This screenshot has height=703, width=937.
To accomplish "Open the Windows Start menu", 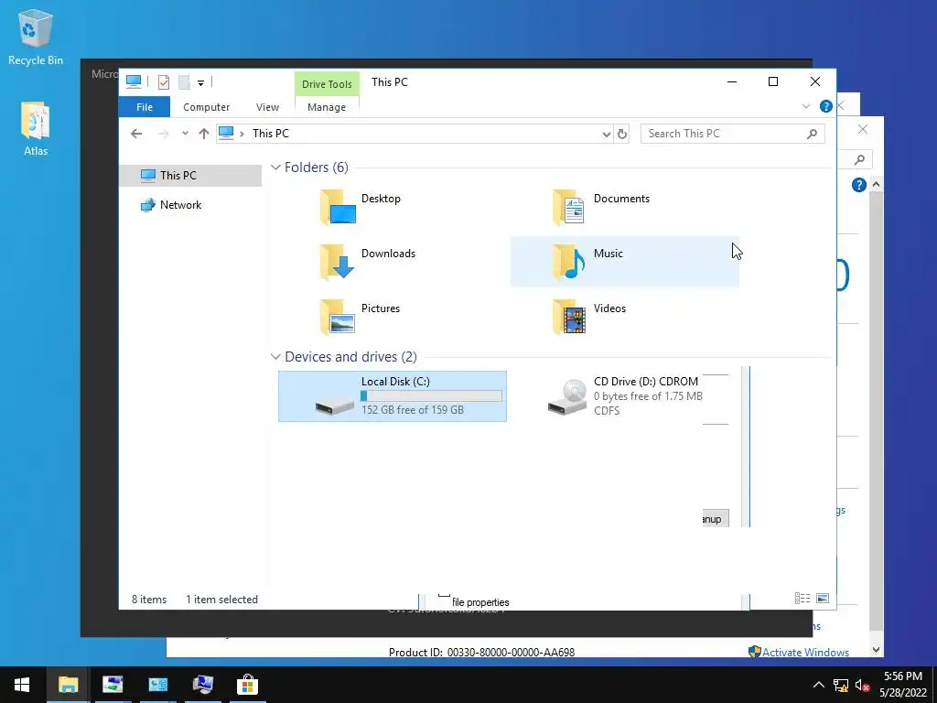I will [x=22, y=685].
